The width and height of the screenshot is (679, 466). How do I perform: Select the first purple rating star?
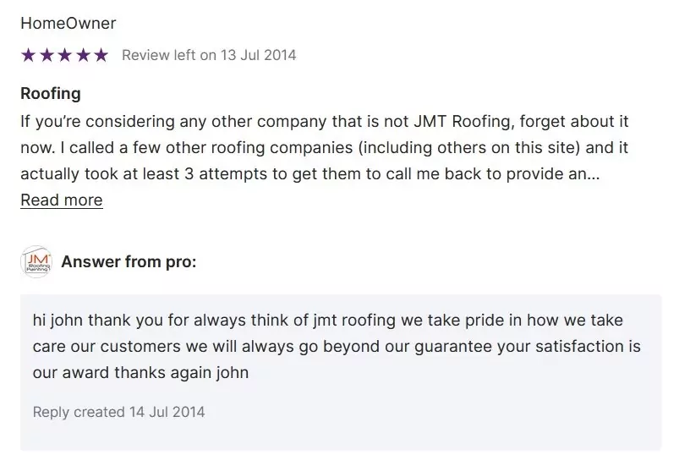(28, 55)
